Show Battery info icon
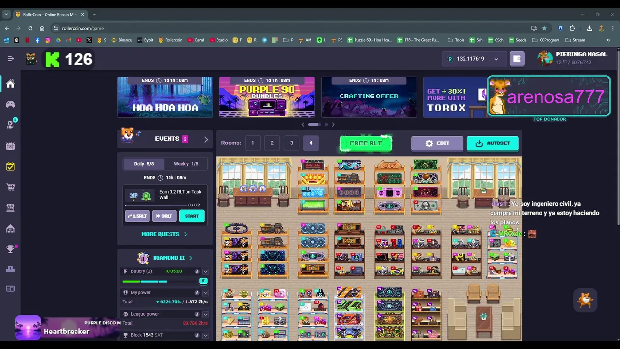The height and width of the screenshot is (349, 620). click(x=197, y=271)
